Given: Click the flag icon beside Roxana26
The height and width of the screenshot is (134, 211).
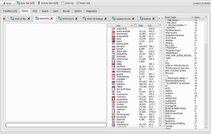Looking at the screenshot, I should tap(113, 117).
